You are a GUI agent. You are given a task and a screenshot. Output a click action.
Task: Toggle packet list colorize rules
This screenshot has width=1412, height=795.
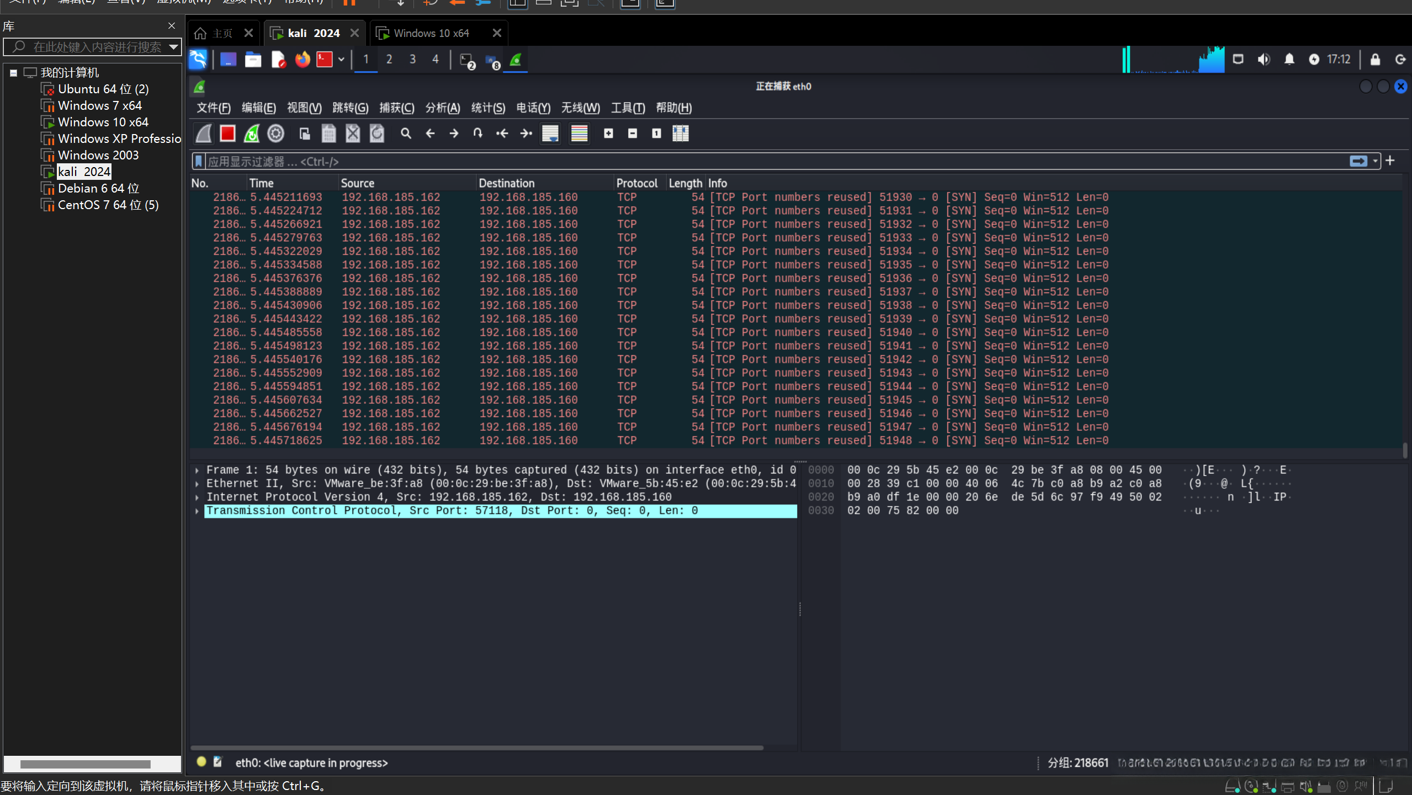(x=579, y=134)
